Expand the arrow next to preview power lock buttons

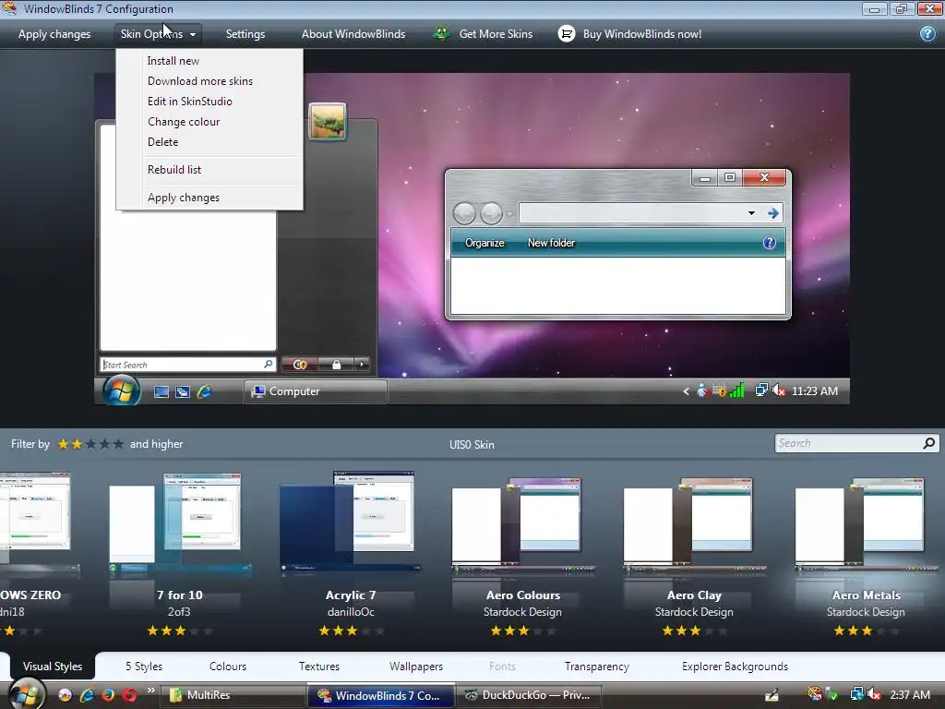pyautogui.click(x=362, y=364)
